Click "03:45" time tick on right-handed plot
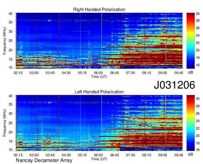Viewport: 203px width, 164px height. coord(50,73)
